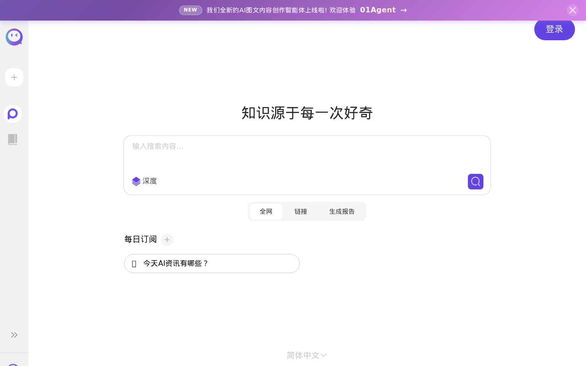Click the 每日订阅 heading
Image resolution: width=586 pixels, height=366 pixels.
pyautogui.click(x=141, y=239)
